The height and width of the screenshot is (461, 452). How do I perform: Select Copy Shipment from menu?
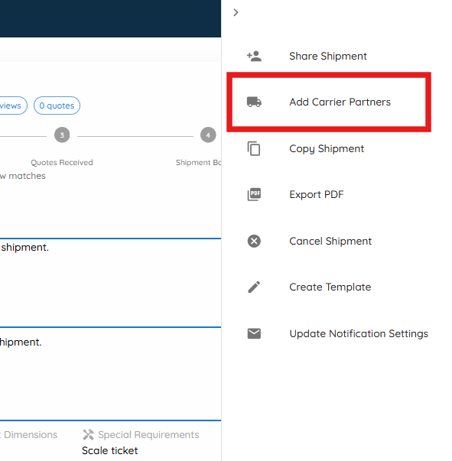point(327,148)
